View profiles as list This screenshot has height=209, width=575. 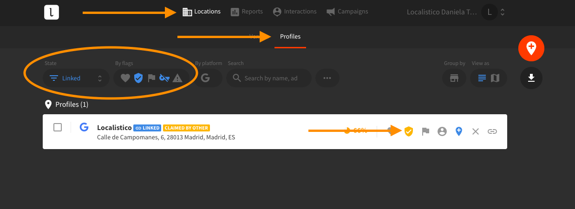coord(482,78)
